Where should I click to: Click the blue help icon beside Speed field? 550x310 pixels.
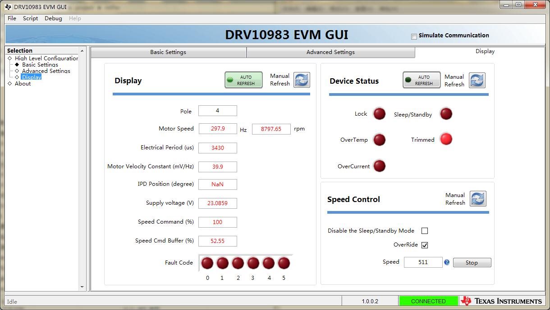click(x=447, y=262)
